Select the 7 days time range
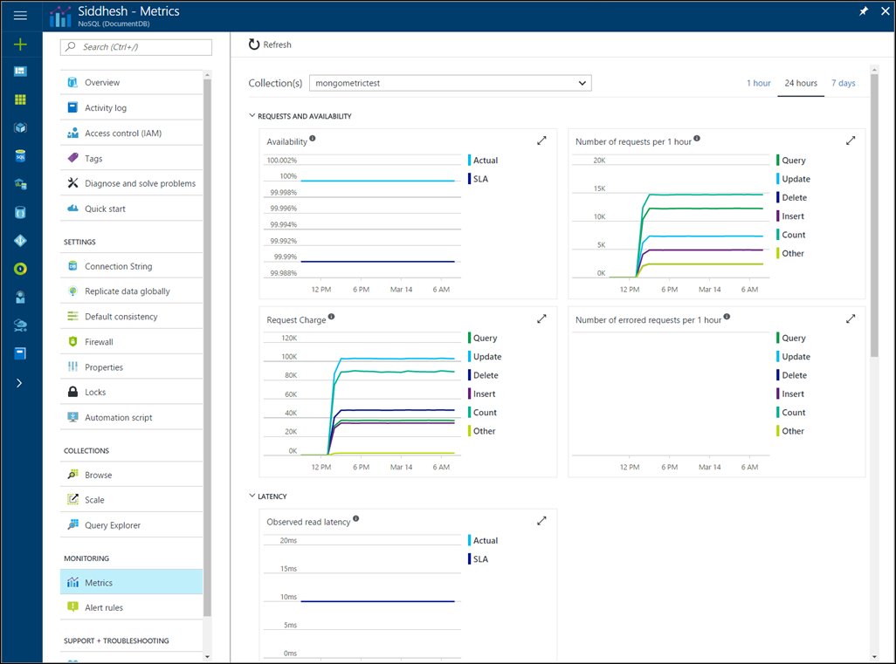Image resolution: width=896 pixels, height=664 pixels. 843,83
